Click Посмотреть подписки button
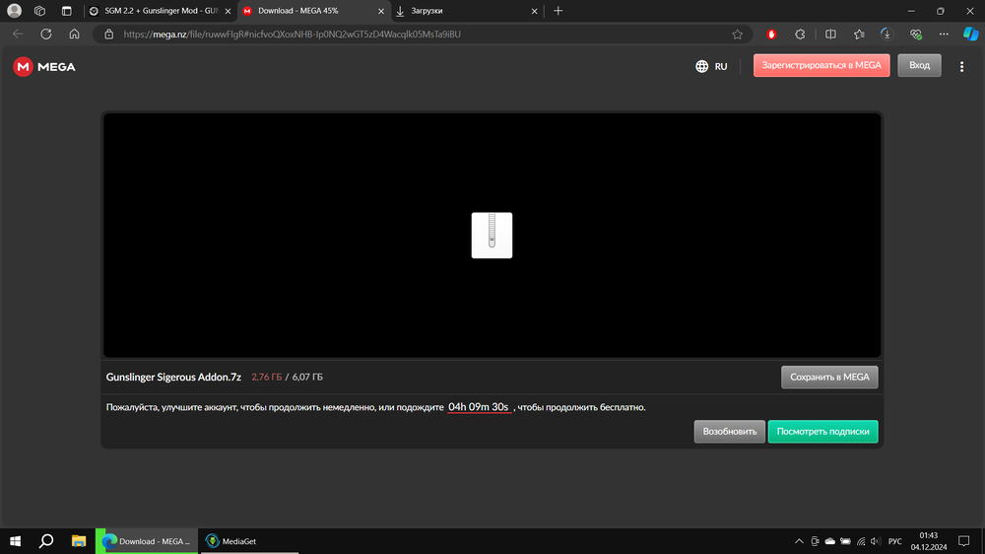 [822, 432]
